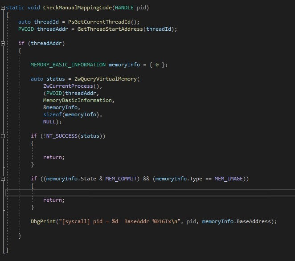
Task: Collapse the CheckManualMappingCode function fold
Action: coord(3,8)
